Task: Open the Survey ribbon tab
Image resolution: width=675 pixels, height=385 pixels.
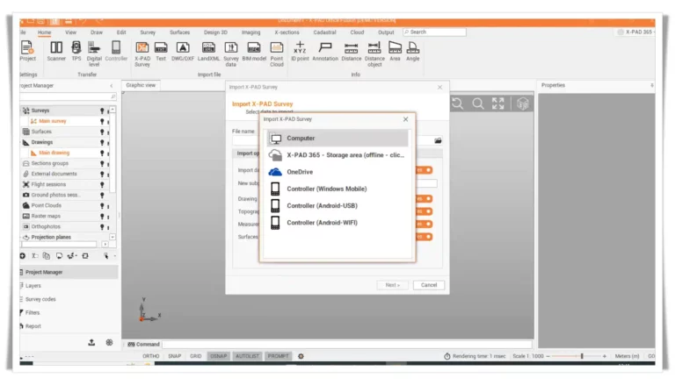Action: point(148,32)
